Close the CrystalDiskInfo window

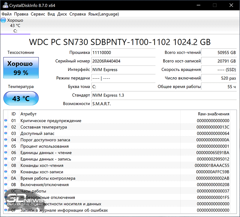(x=231, y=5)
